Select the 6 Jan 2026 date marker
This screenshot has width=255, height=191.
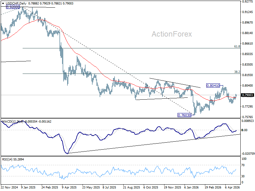pyautogui.click(x=192, y=187)
